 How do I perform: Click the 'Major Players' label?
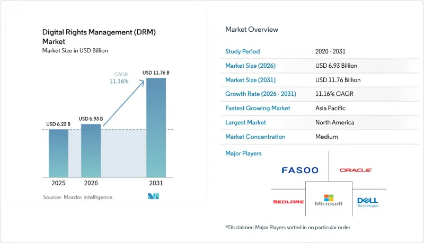243,154
